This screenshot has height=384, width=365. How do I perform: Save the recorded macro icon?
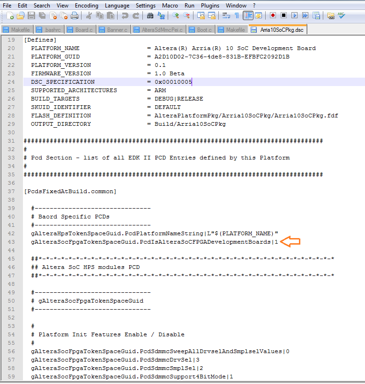coord(316,16)
